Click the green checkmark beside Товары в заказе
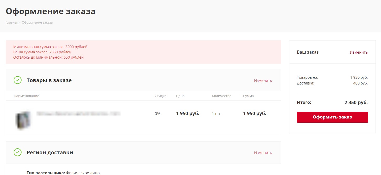 (18, 80)
